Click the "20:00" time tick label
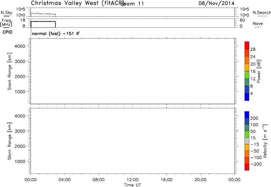 [x=200, y=180]
